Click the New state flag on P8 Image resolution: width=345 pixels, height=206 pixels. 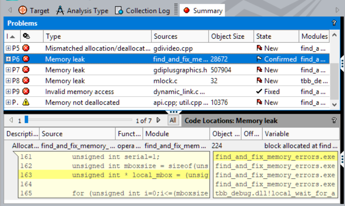(x=259, y=80)
